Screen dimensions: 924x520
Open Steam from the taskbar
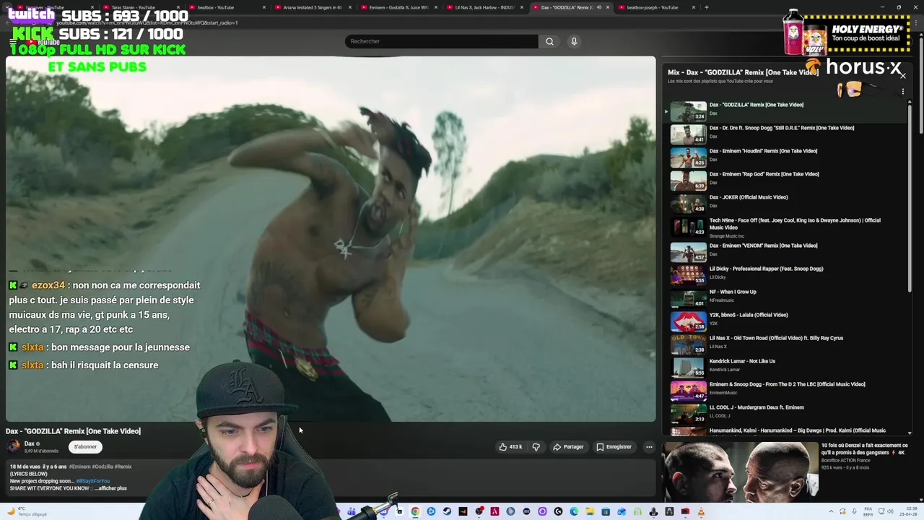447,511
